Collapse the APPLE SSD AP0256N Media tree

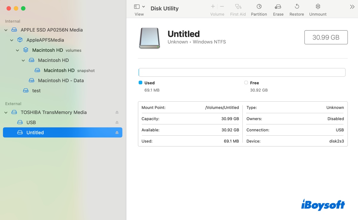click(5, 30)
